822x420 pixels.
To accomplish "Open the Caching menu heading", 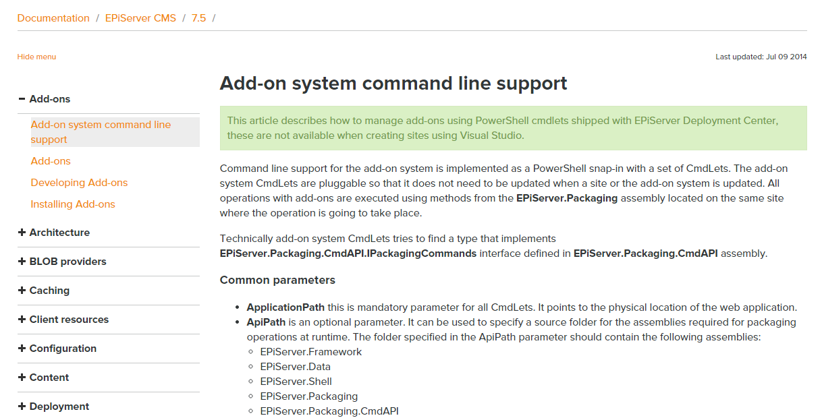I will pyautogui.click(x=49, y=291).
